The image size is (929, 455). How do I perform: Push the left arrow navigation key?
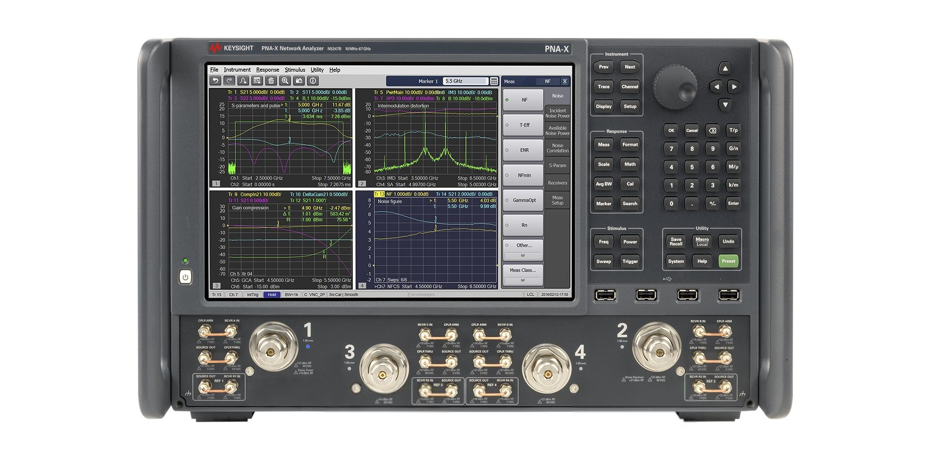pyautogui.click(x=716, y=87)
